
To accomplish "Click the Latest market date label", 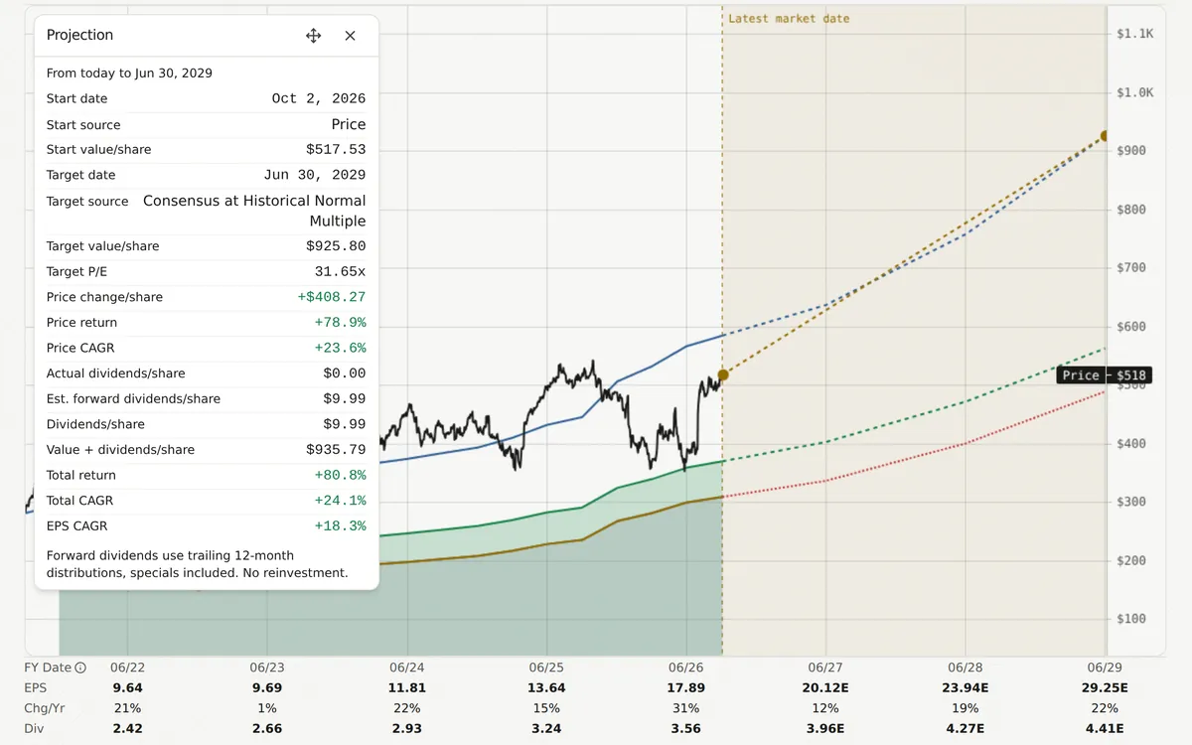I will click(x=789, y=18).
